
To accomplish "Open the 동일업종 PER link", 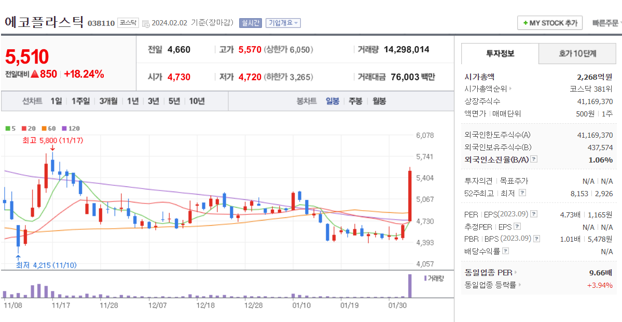I will click(491, 272).
